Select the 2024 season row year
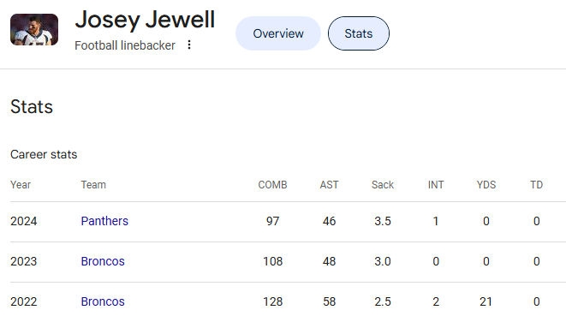 tap(23, 221)
